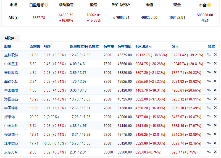Image resolution: width=221 pixels, height=158 pixels.
Task: Click the transfer icon in 宝钢股份 row
Action: pyautogui.click(x=209, y=72)
